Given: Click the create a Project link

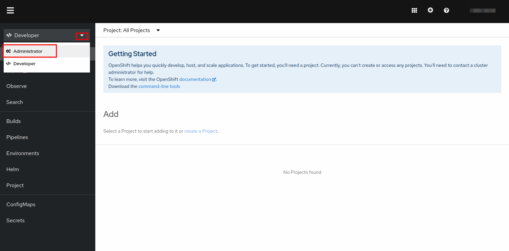Looking at the screenshot, I should pos(200,131).
